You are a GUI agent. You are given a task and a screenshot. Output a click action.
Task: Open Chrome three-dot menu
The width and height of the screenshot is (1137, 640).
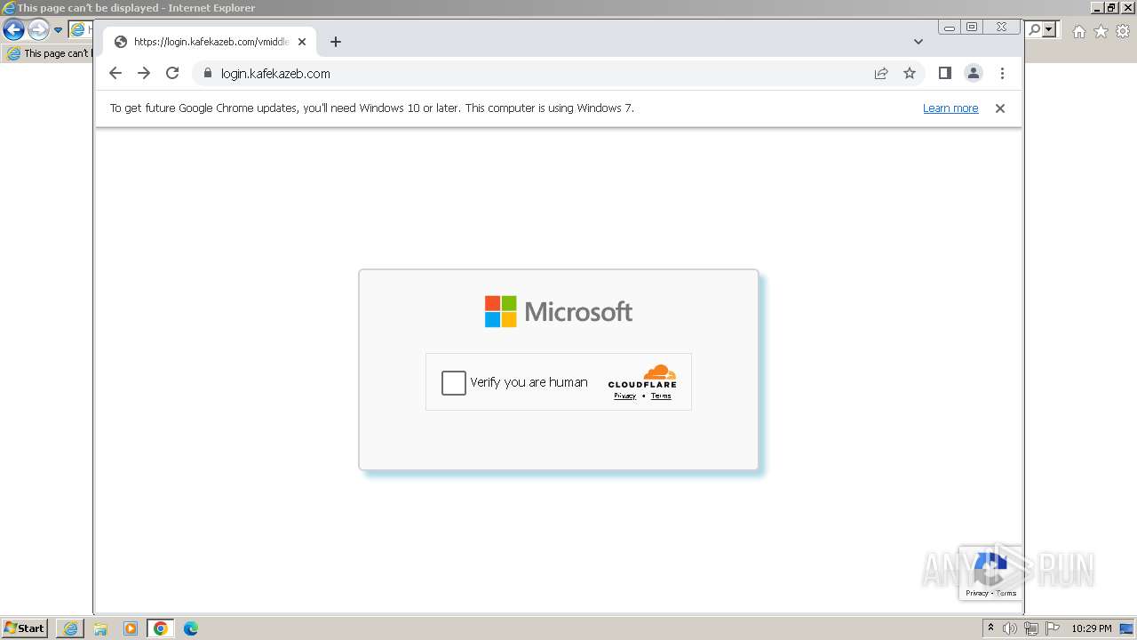[x=1002, y=73]
